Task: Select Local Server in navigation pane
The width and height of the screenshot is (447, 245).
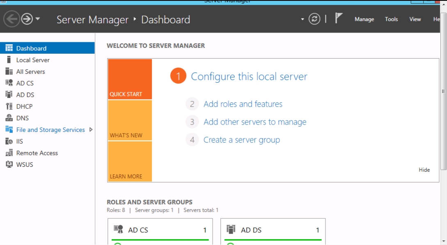Action: [x=33, y=60]
